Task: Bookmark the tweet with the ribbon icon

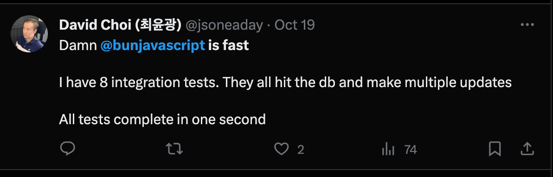Action: 495,149
